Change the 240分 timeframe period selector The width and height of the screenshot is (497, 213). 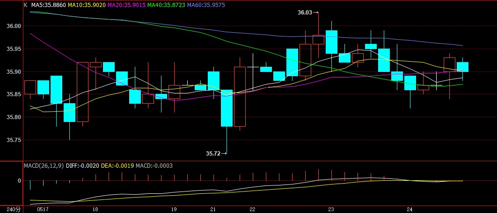[13, 210]
